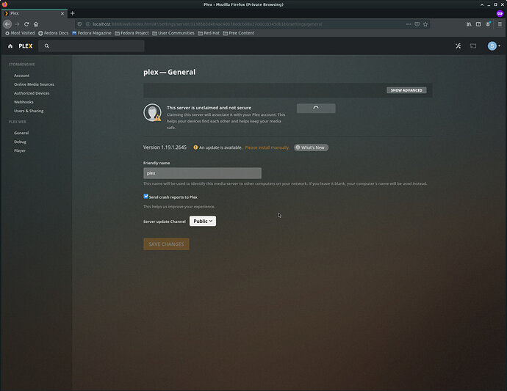The height and width of the screenshot is (391, 507).
Task: Go back with browser back arrow
Action: pyautogui.click(x=7, y=24)
